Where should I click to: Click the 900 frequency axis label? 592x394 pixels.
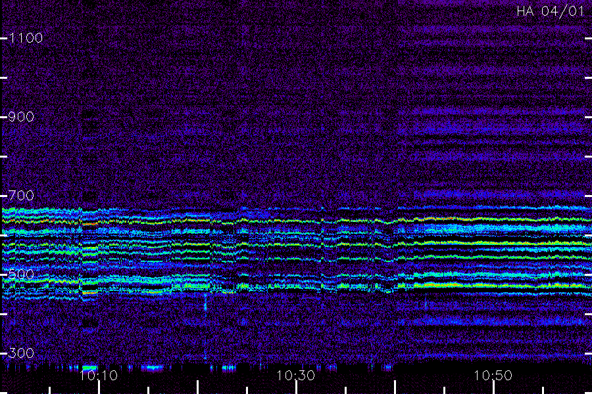[21, 117]
